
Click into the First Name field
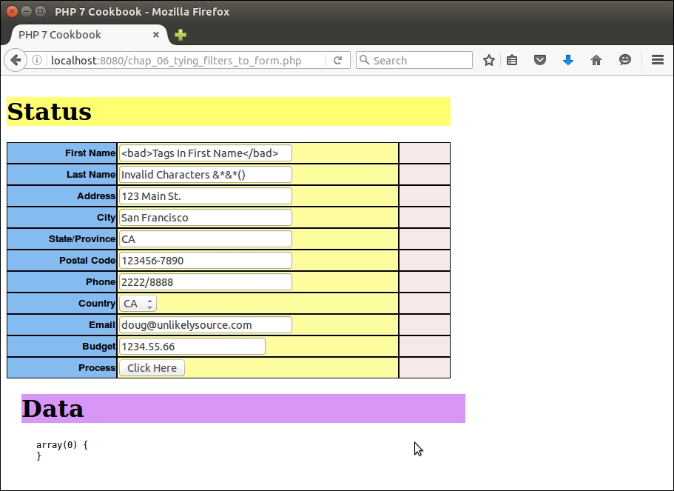[x=205, y=153]
